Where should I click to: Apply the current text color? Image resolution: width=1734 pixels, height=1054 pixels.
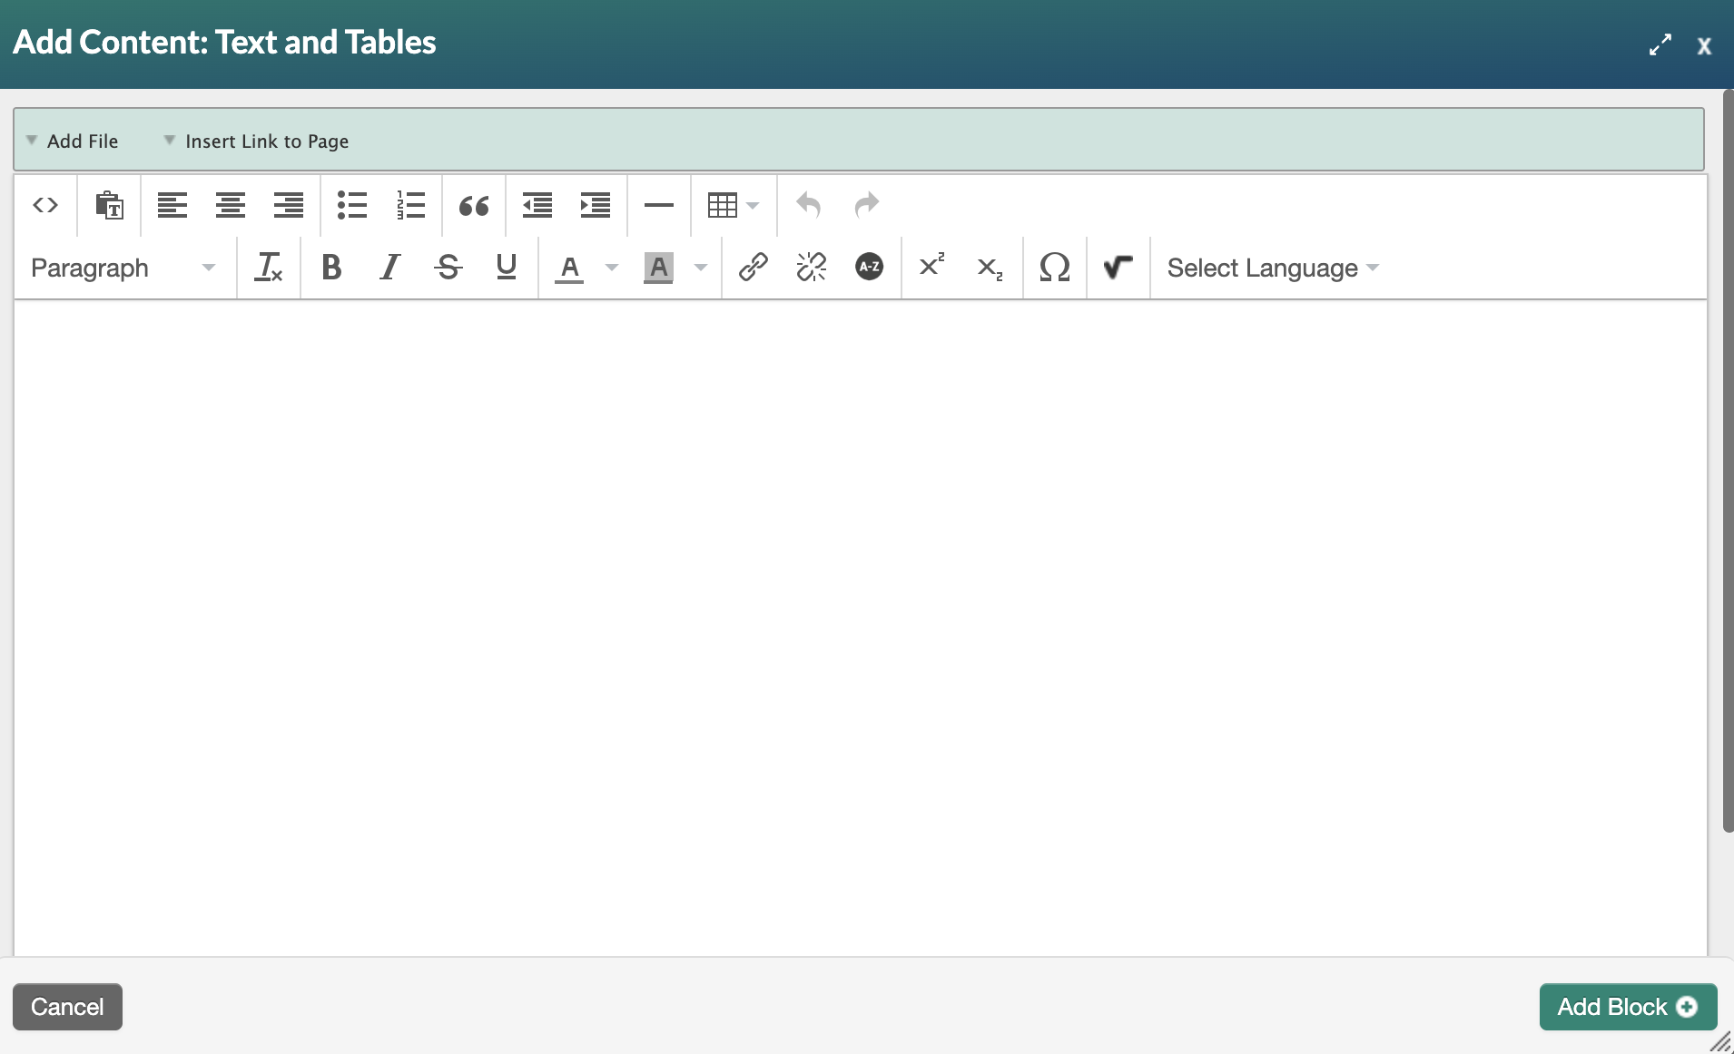[569, 268]
